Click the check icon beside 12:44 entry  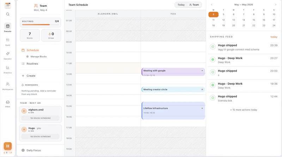(x=213, y=98)
